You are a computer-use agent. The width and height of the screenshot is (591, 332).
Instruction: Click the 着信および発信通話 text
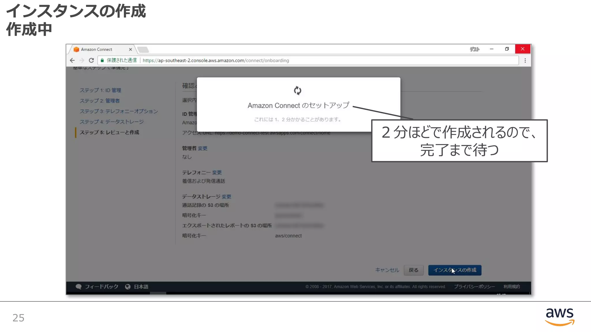[203, 181]
